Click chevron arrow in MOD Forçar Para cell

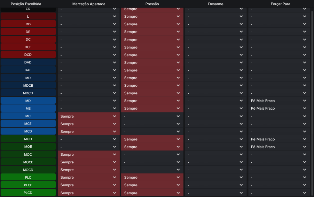coord(305,139)
